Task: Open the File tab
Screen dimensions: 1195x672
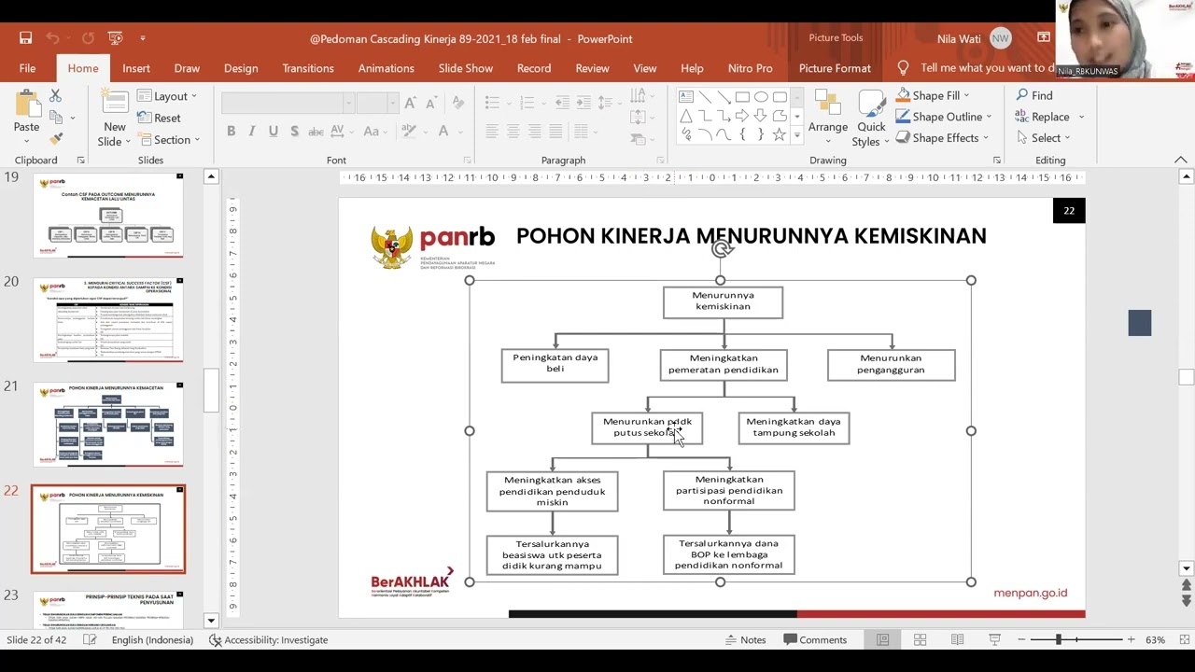Action: pos(27,68)
